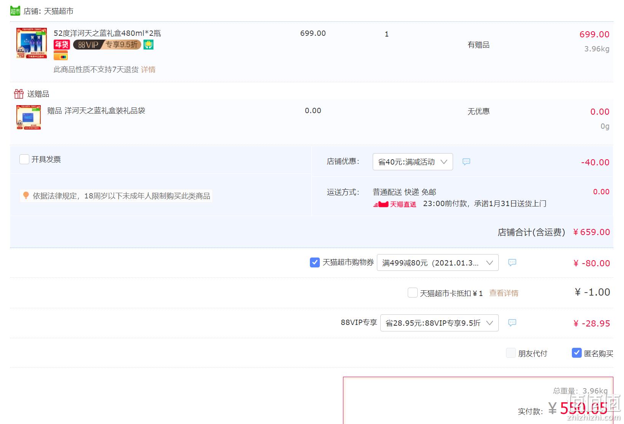Click the 普通配送 快递 免邮 text
Image resolution: width=624 pixels, height=424 pixels.
point(404,192)
